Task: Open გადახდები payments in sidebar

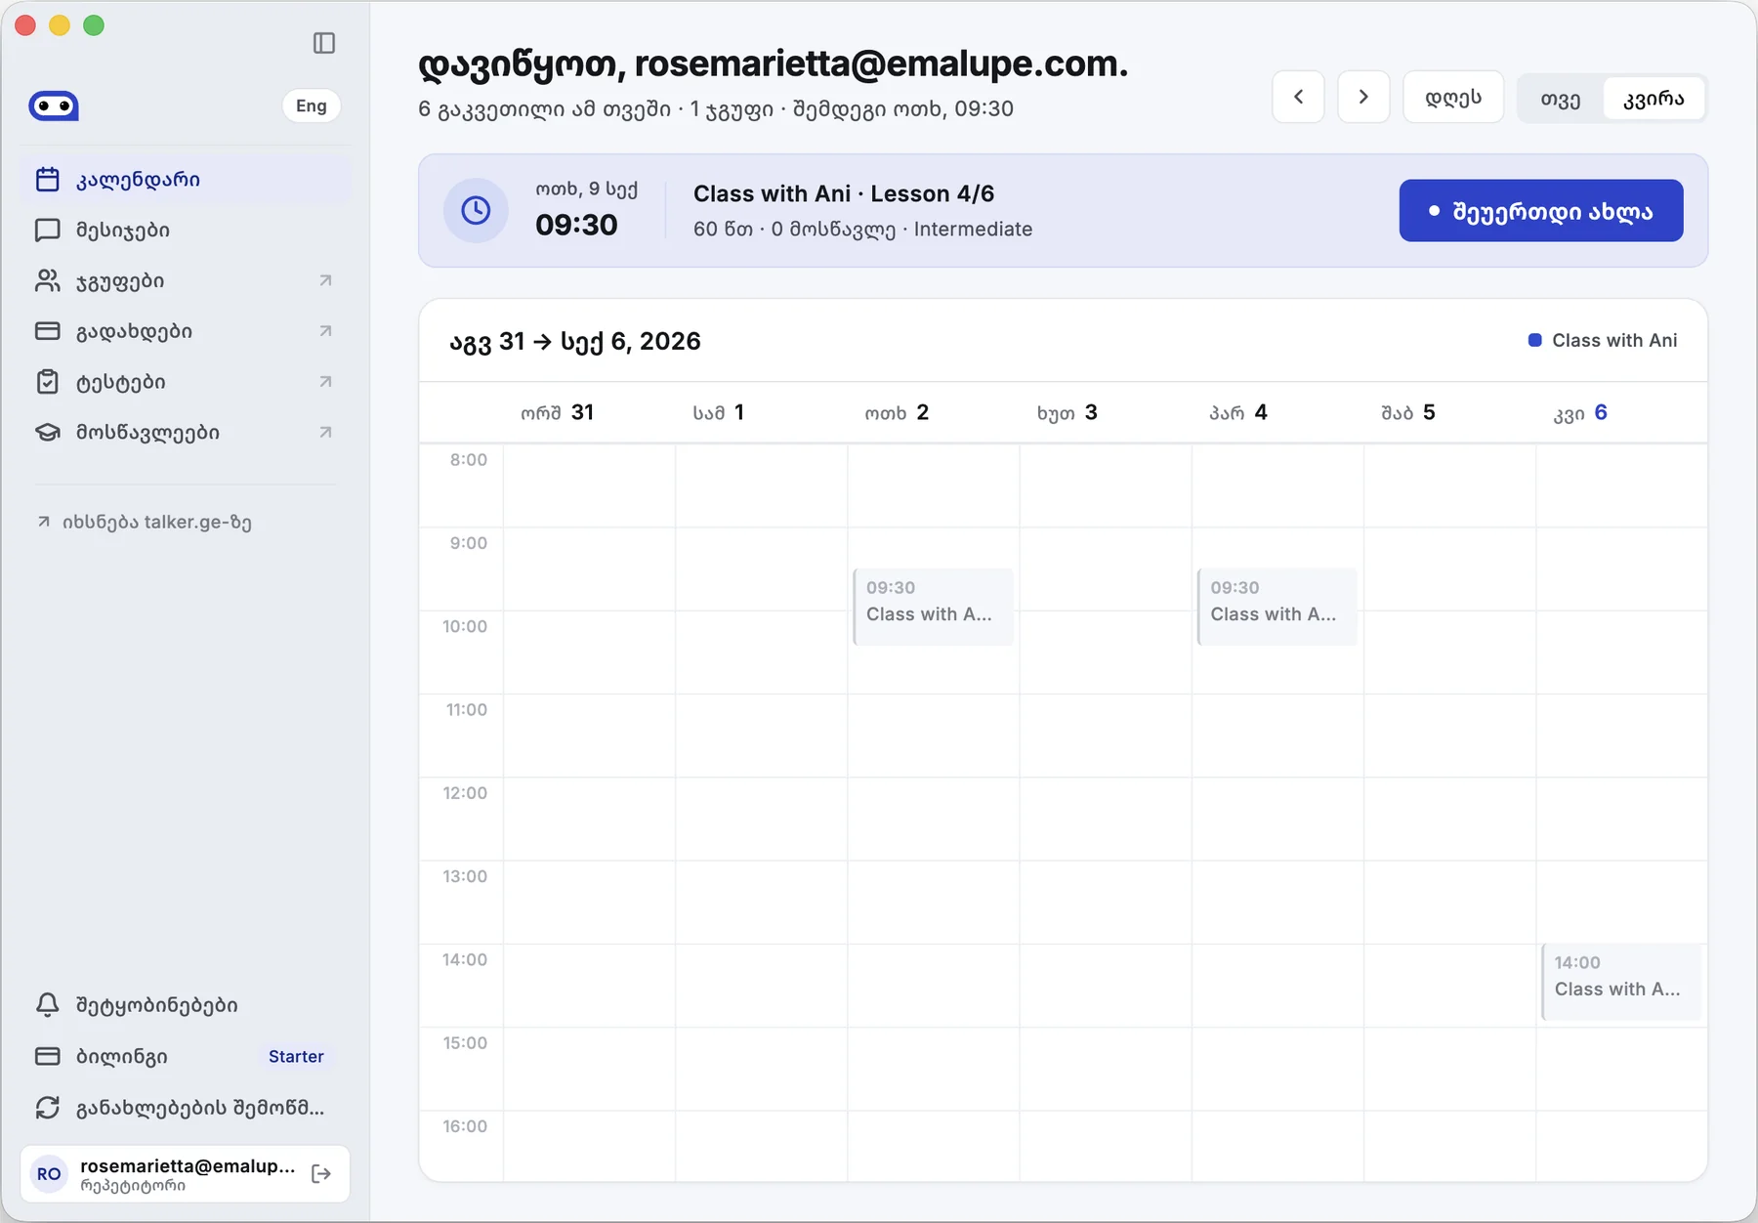Action: pyautogui.click(x=186, y=331)
